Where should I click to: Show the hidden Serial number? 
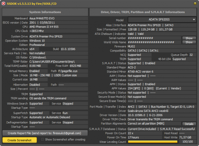pyautogui.click(x=189, y=38)
